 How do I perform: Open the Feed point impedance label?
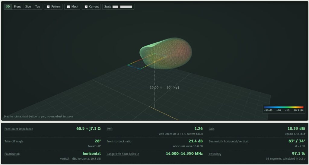click(19, 129)
